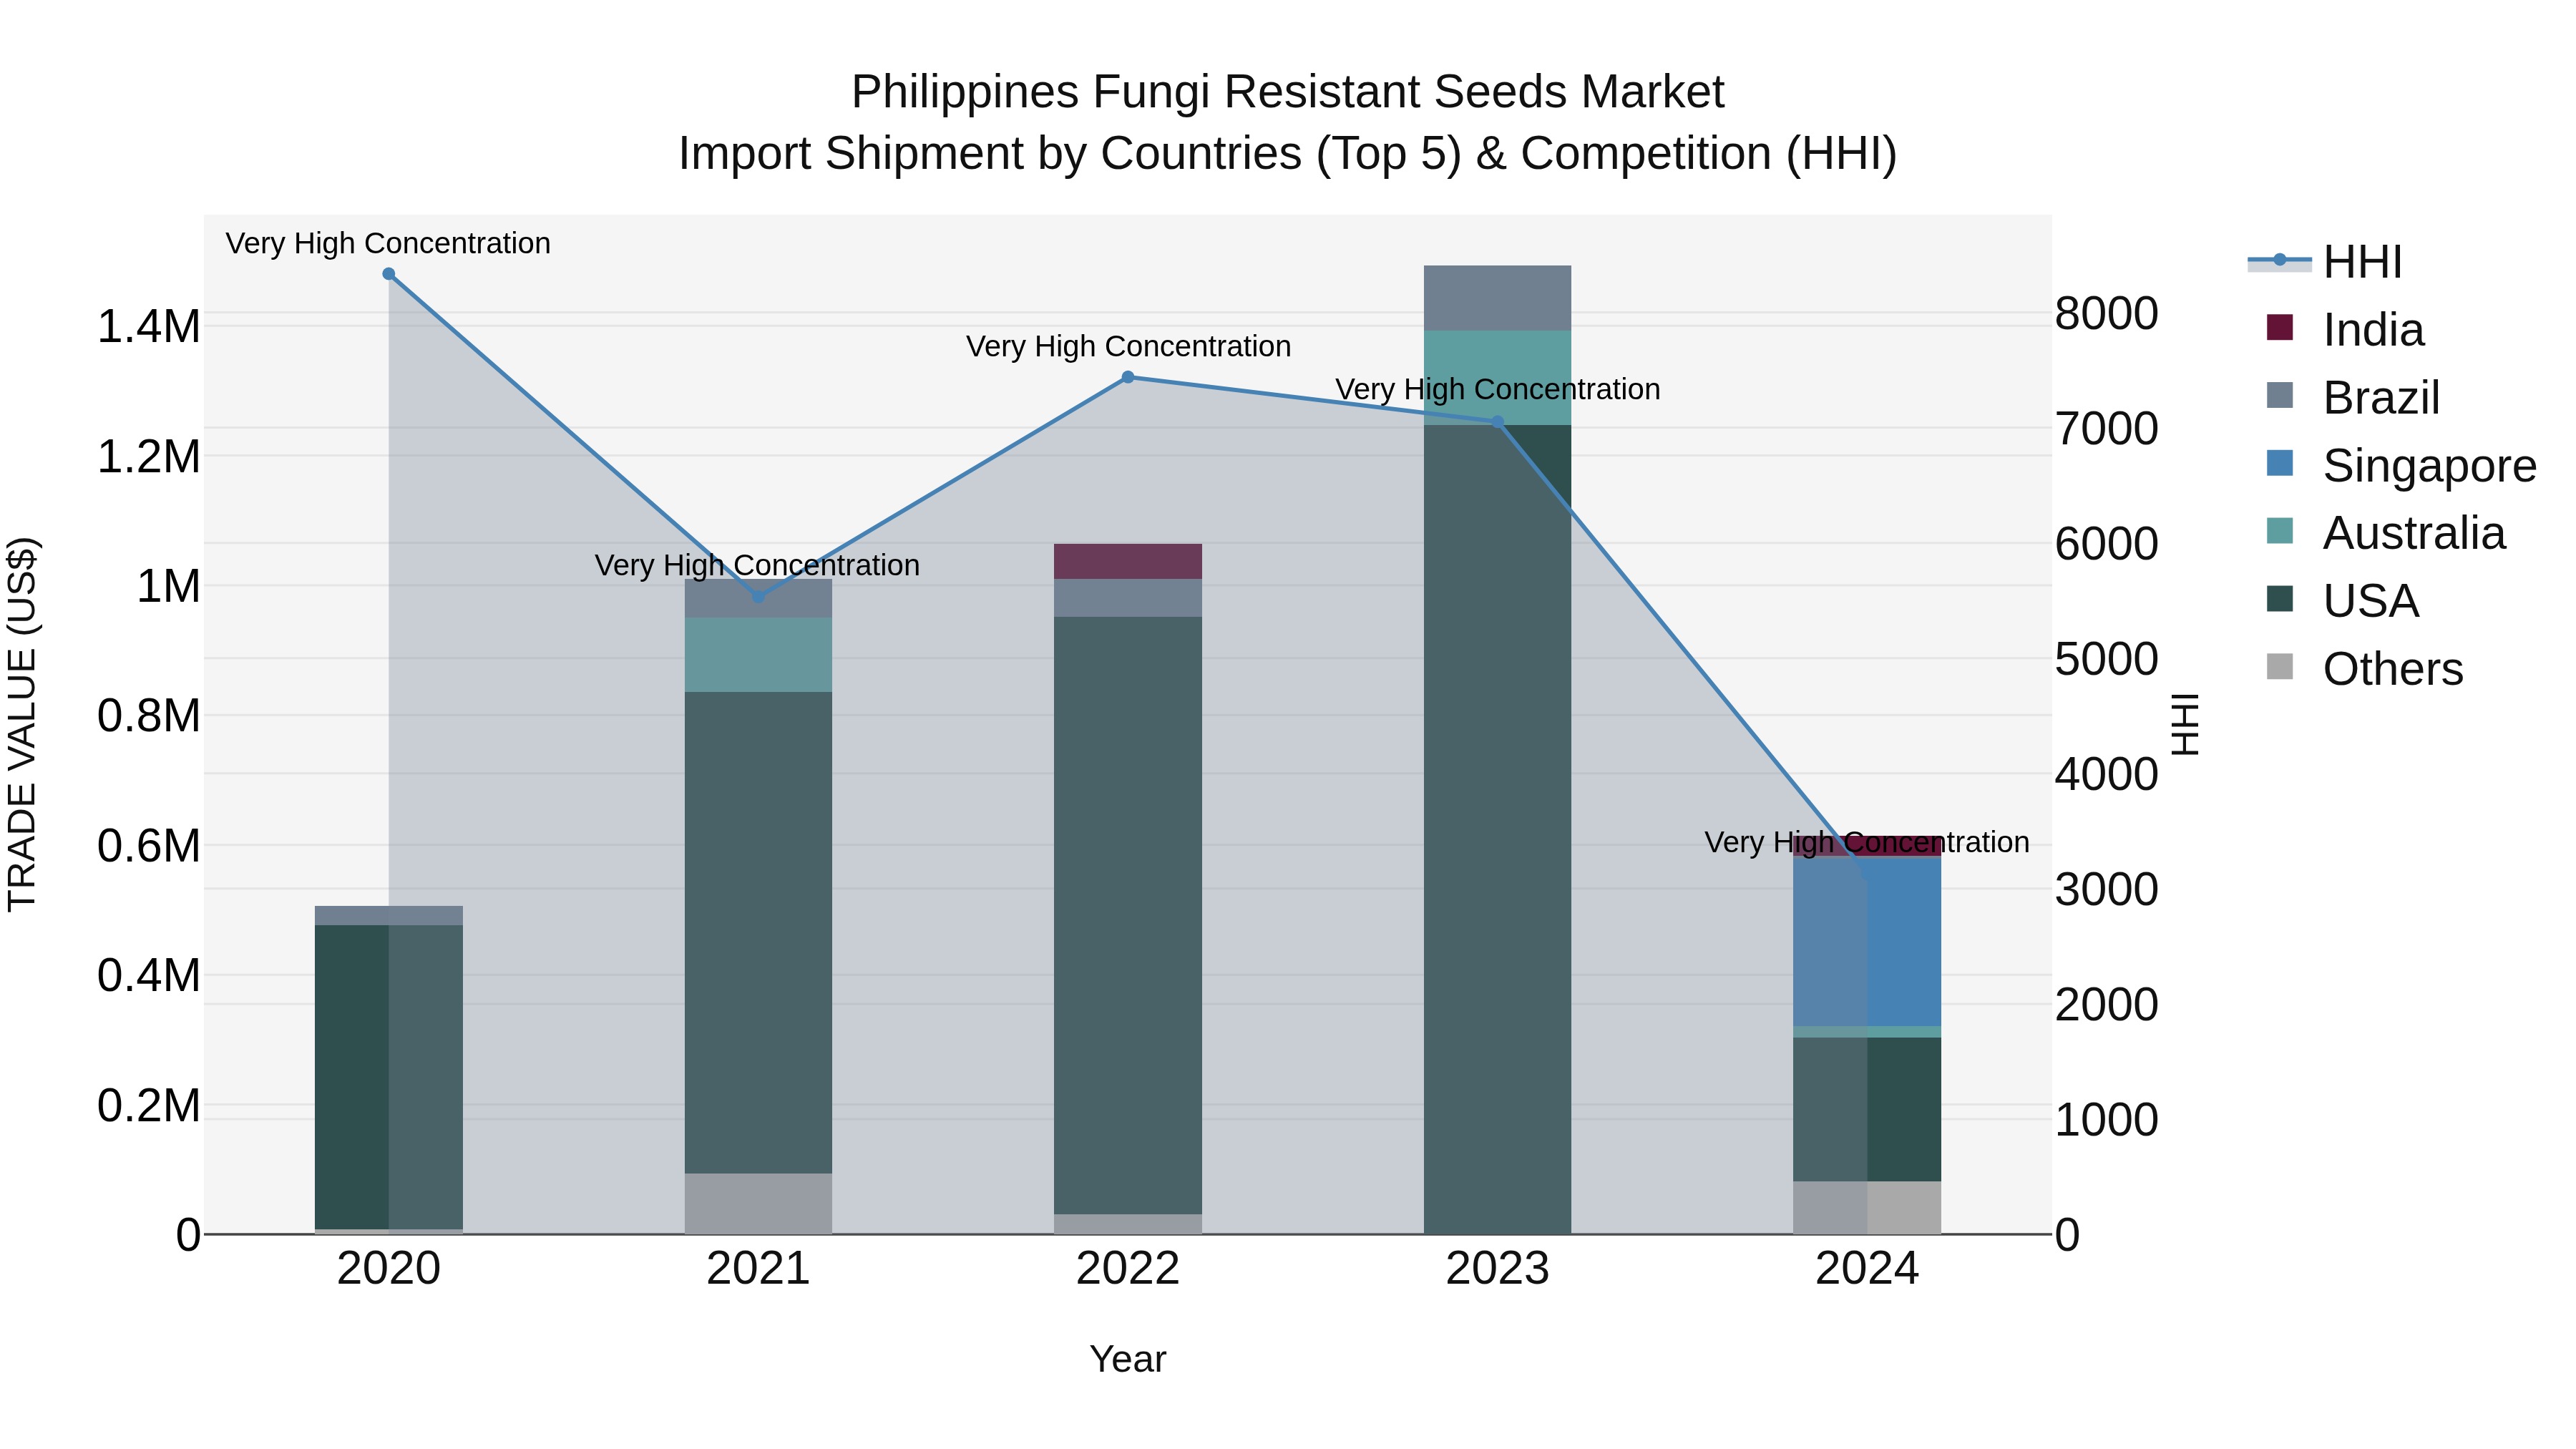Click the 2024 x-axis label
Image resolution: width=2576 pixels, height=1449 pixels.
(x=1867, y=1269)
